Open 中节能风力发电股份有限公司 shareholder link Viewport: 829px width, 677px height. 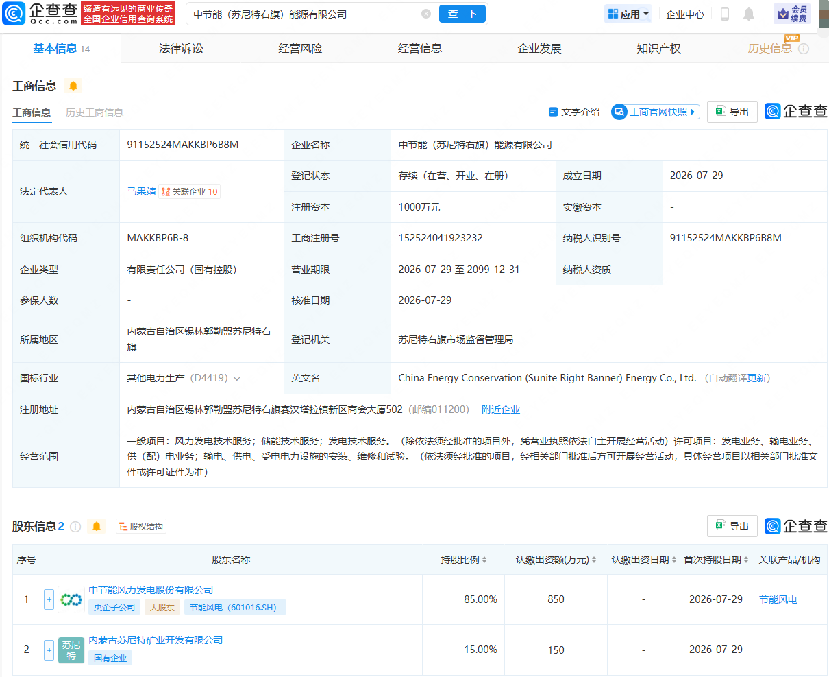coord(151,590)
